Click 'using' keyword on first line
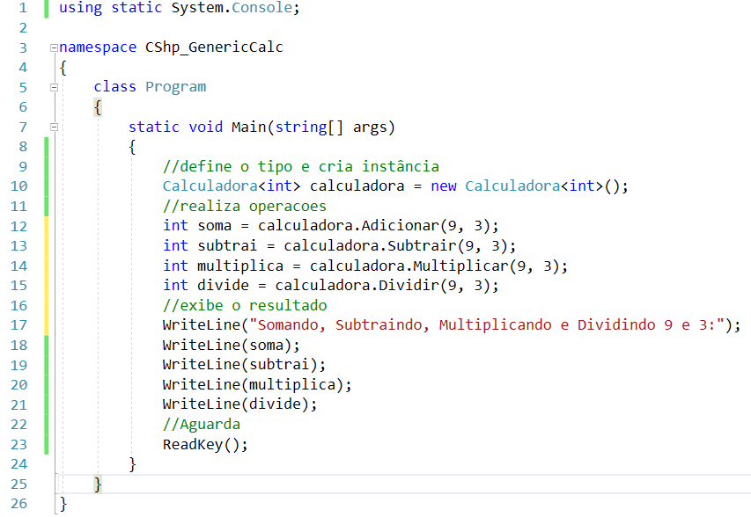 coord(80,8)
